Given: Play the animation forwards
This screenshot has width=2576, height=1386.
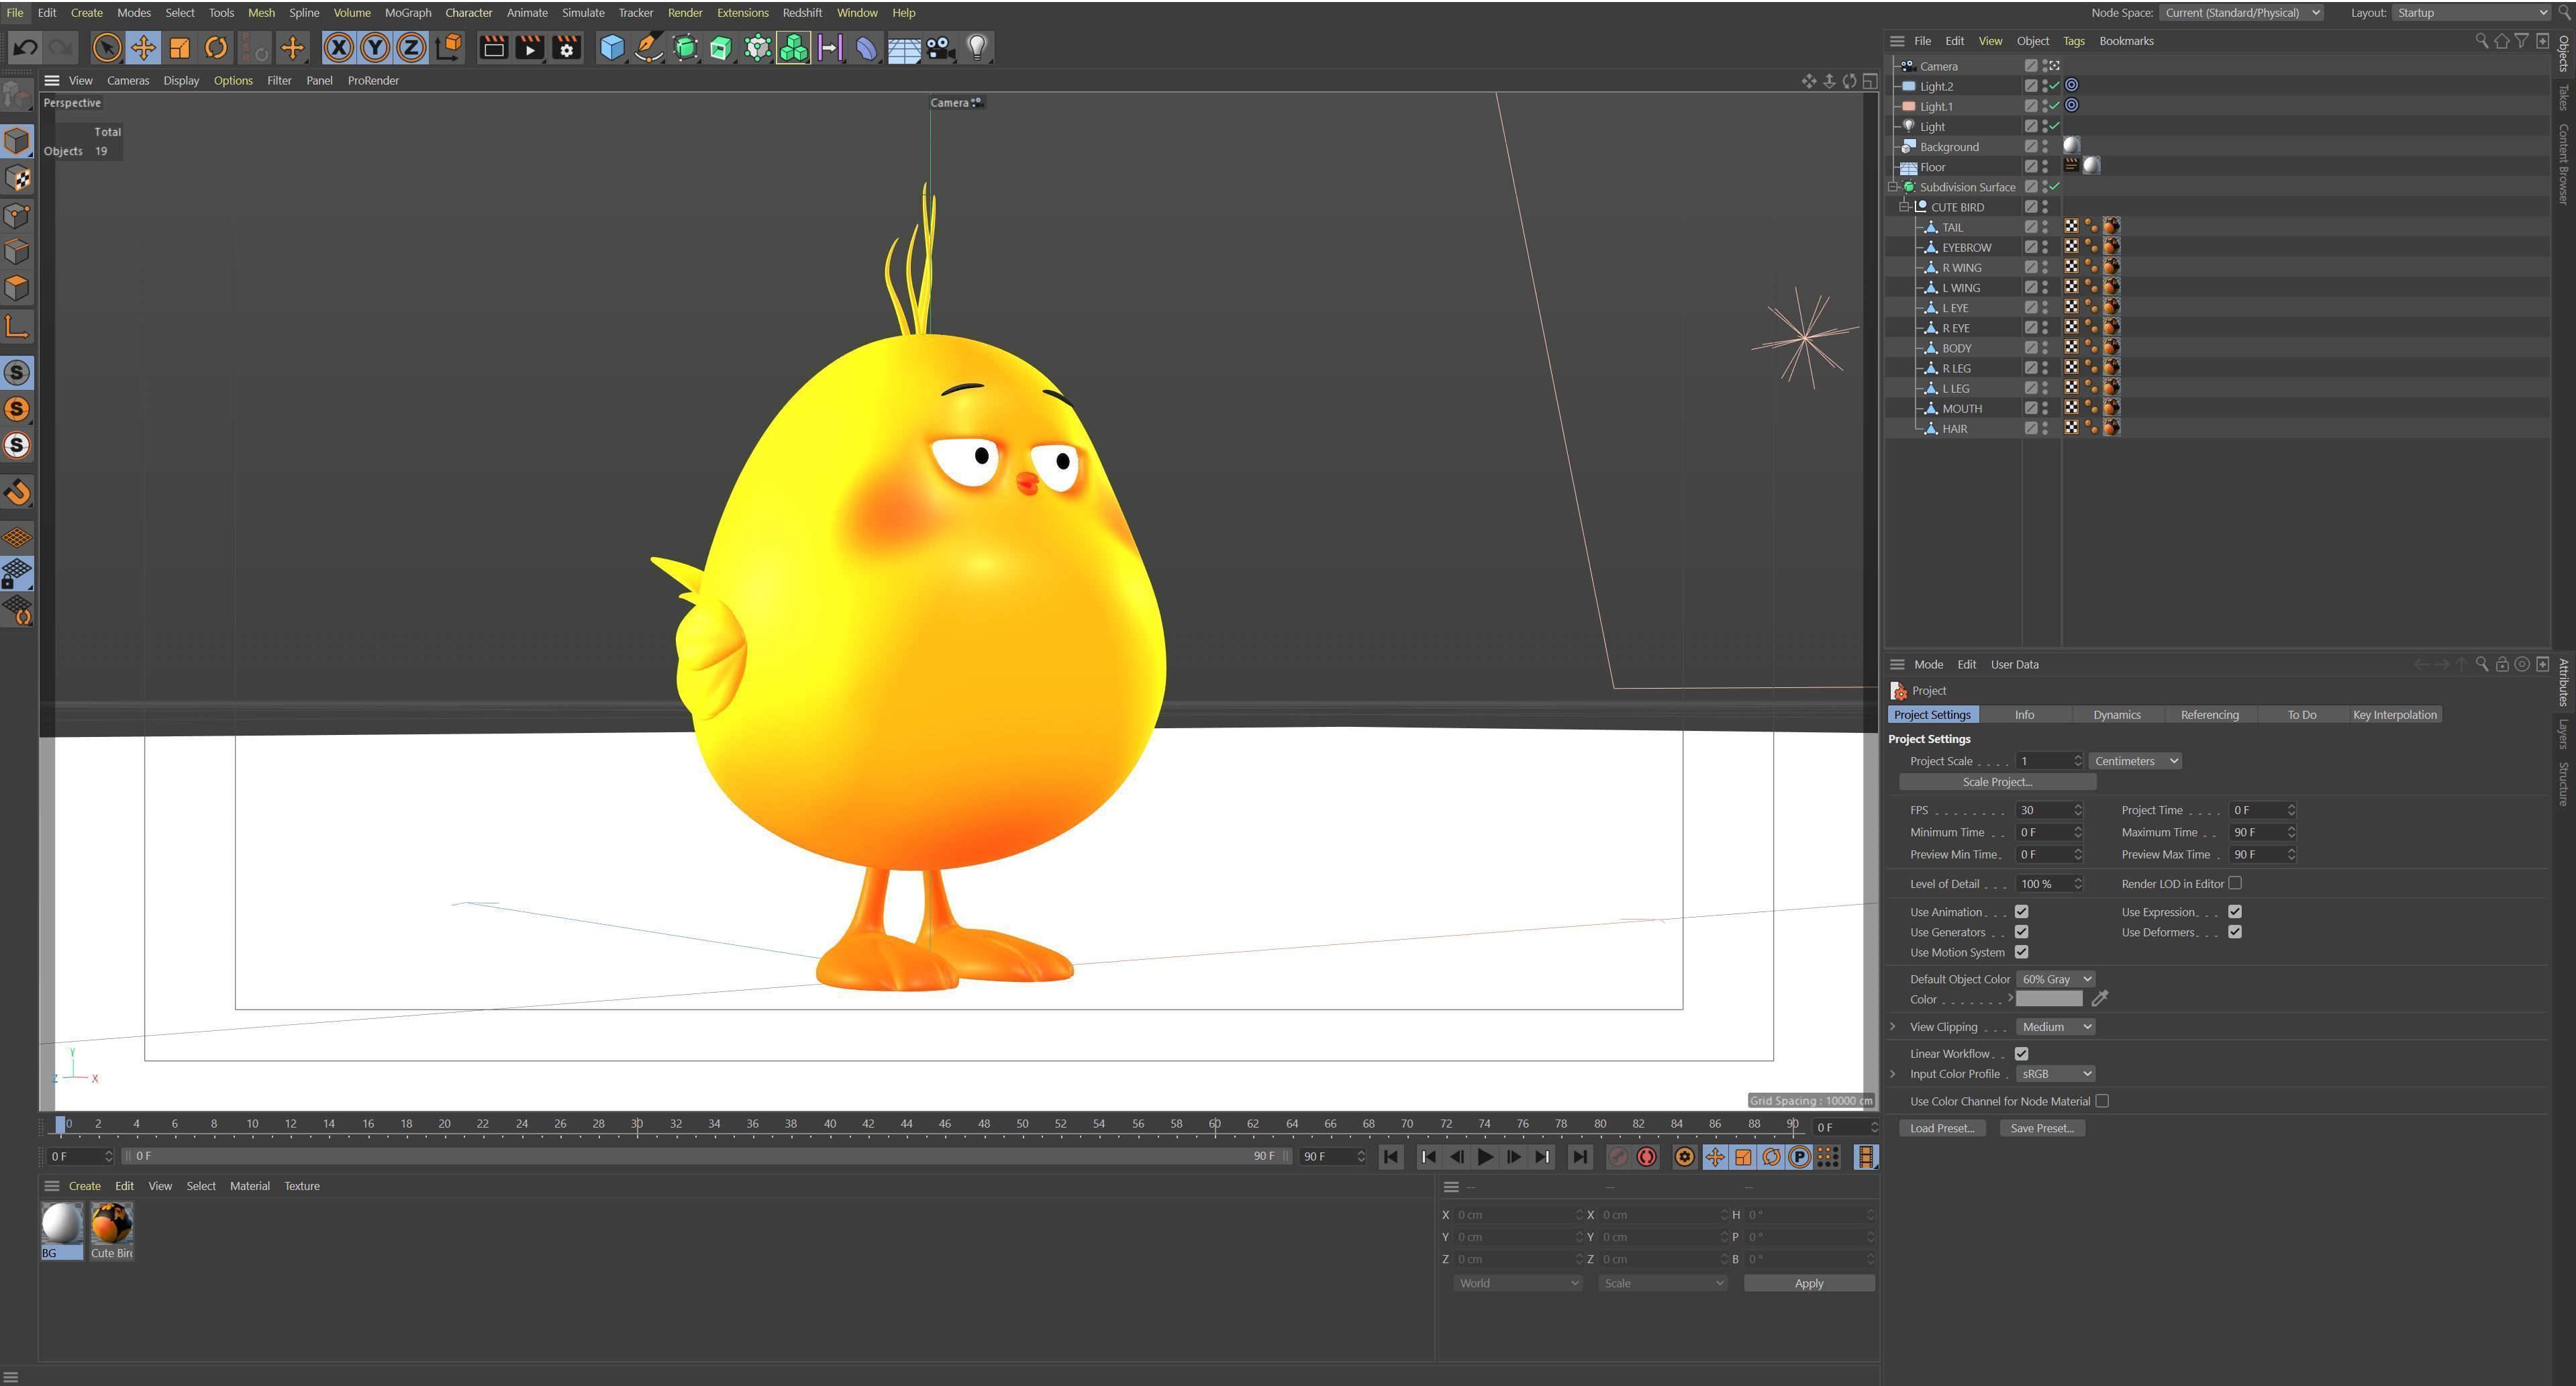Looking at the screenshot, I should click(1485, 1157).
